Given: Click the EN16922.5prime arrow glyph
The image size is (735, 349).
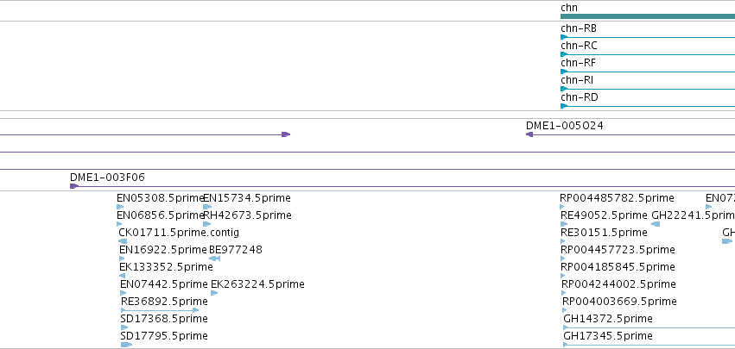Looking at the screenshot, I should click(x=122, y=259).
